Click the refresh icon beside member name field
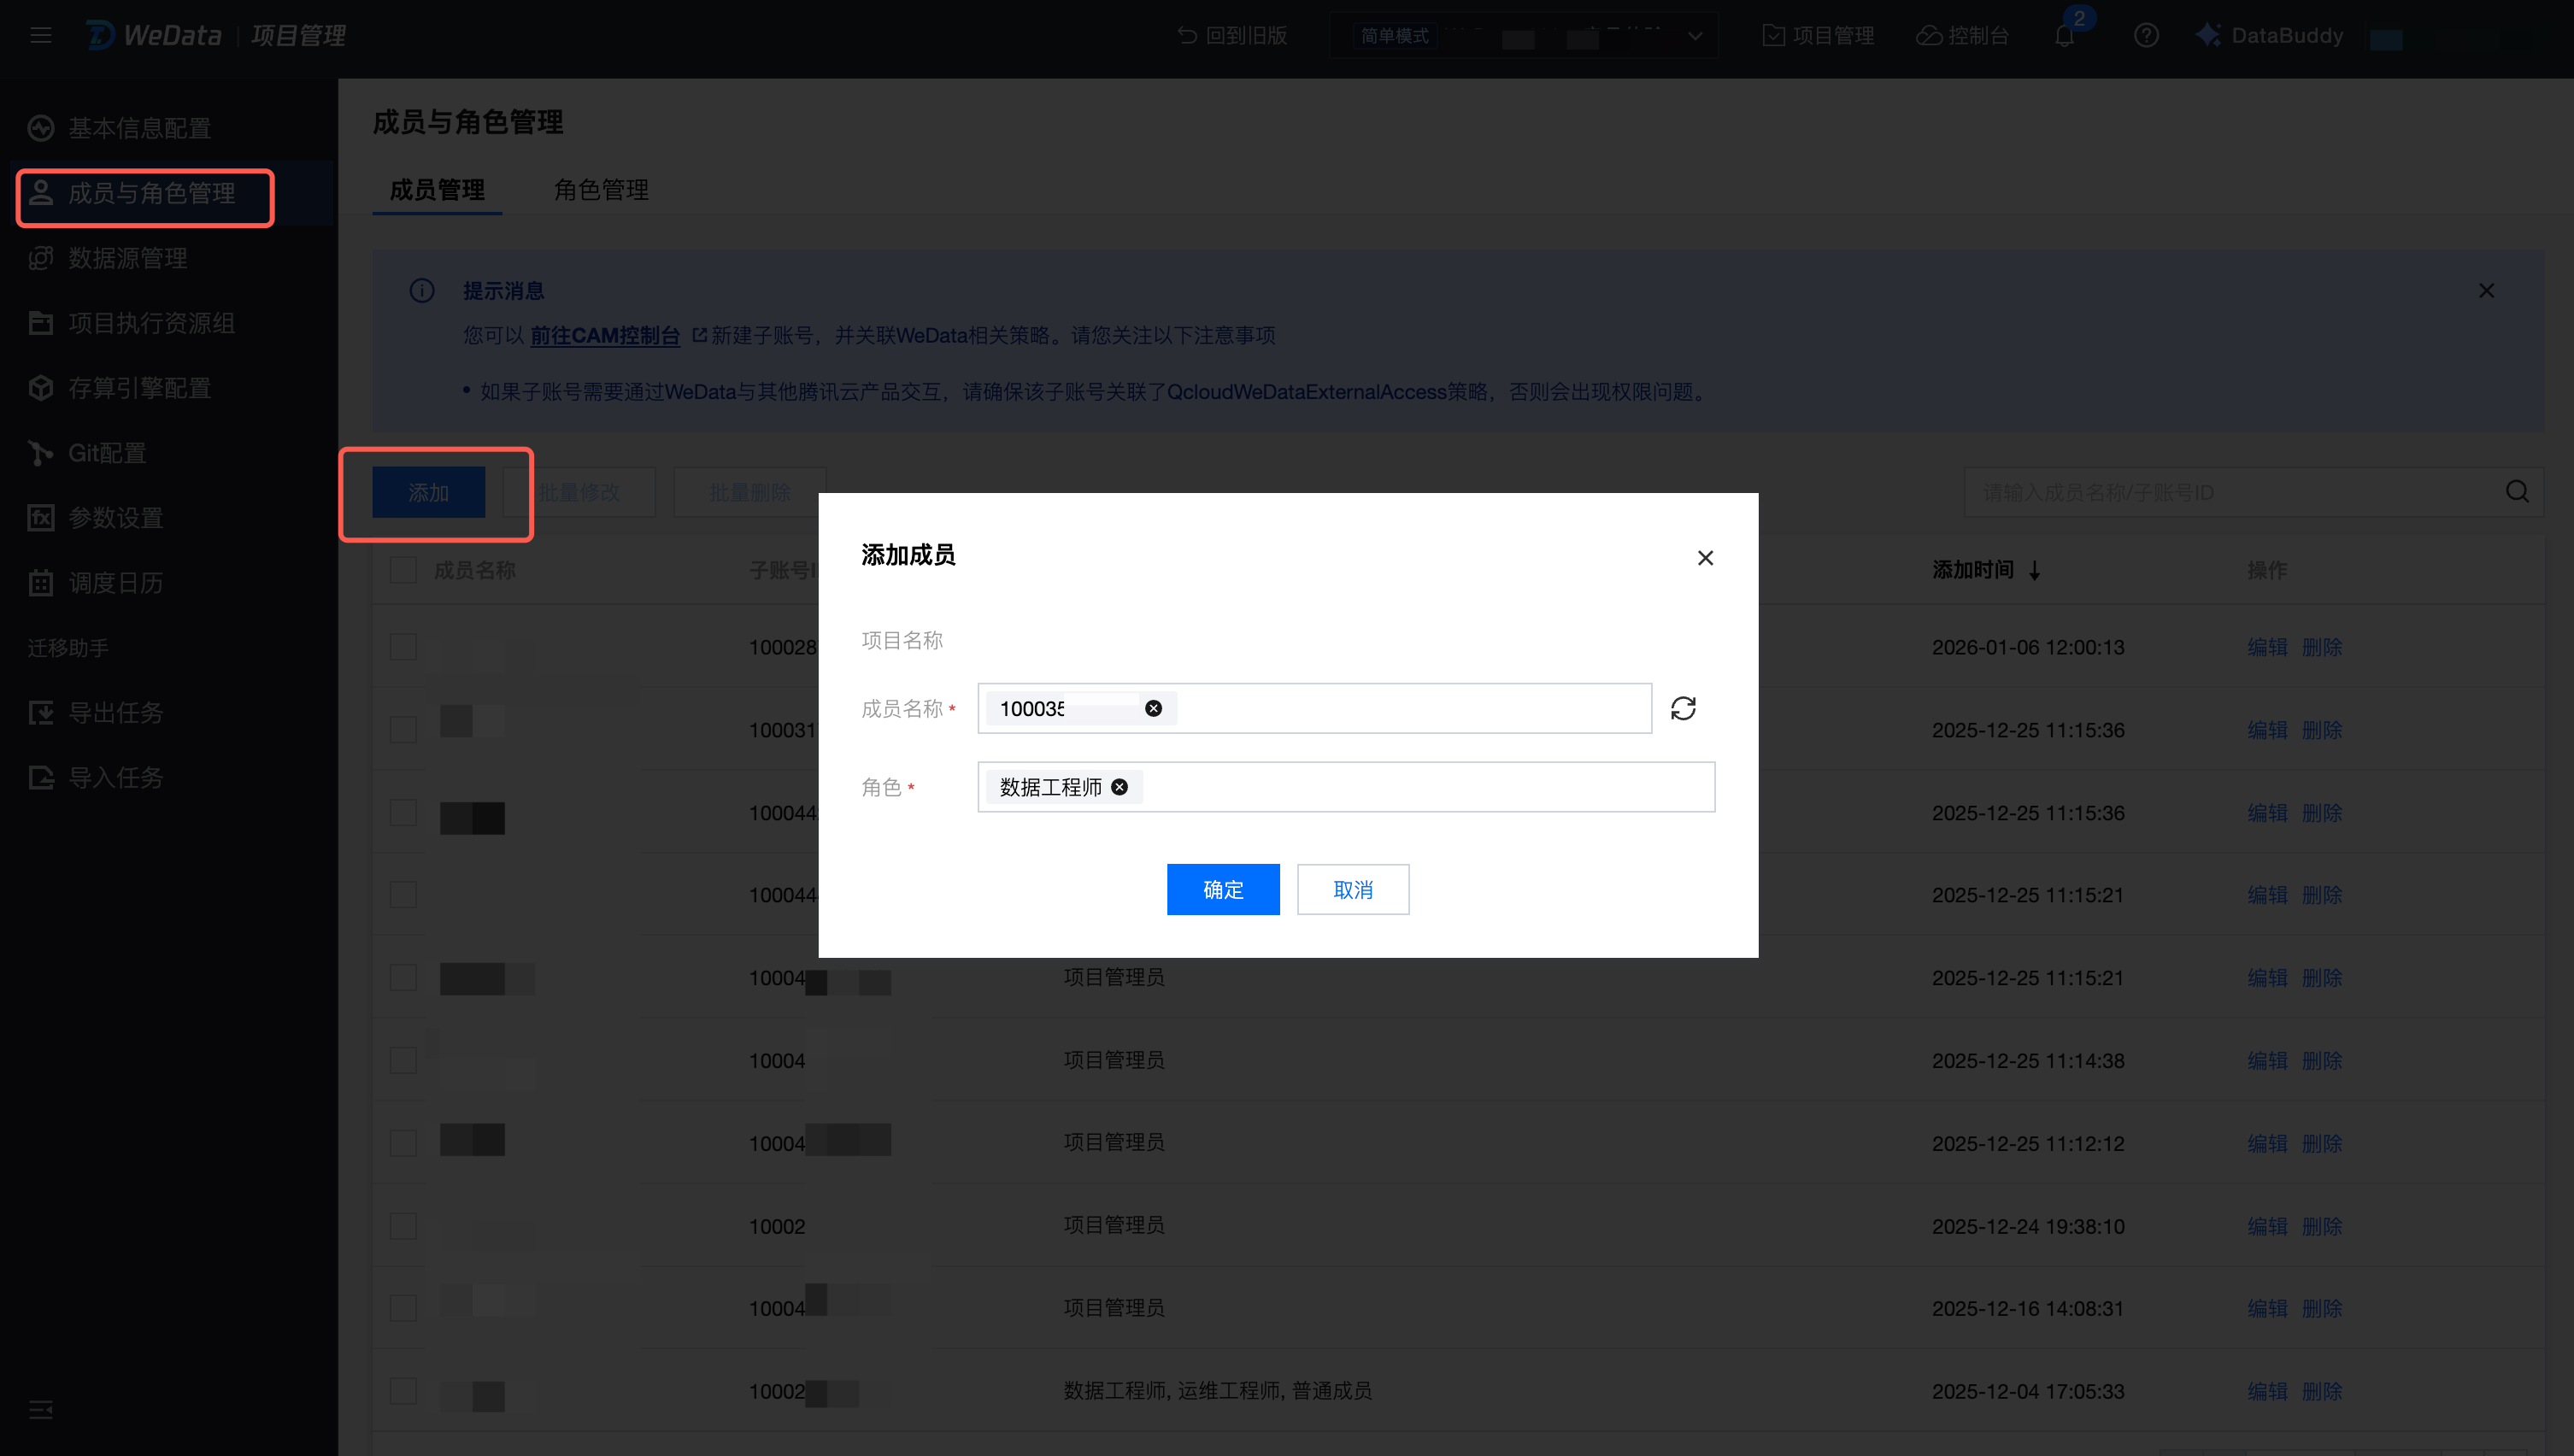Viewport: 2574px width, 1456px height. [1683, 708]
